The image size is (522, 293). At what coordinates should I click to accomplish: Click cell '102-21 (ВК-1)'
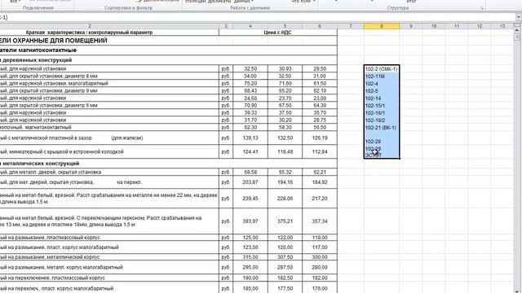pos(382,128)
